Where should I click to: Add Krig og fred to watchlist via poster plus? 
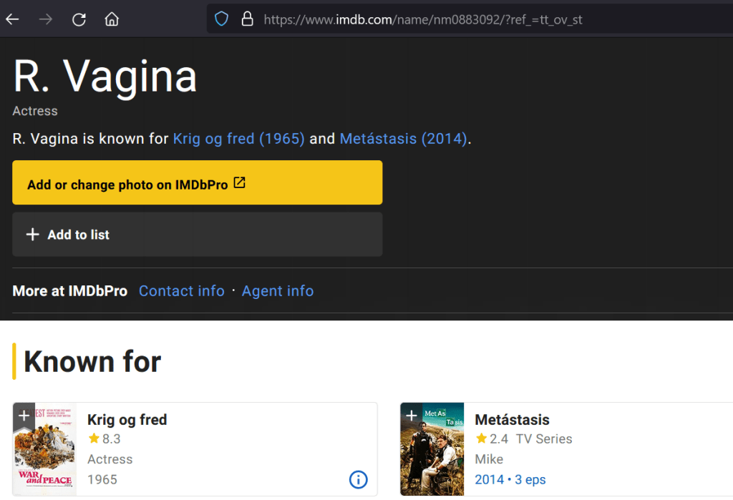(24, 415)
